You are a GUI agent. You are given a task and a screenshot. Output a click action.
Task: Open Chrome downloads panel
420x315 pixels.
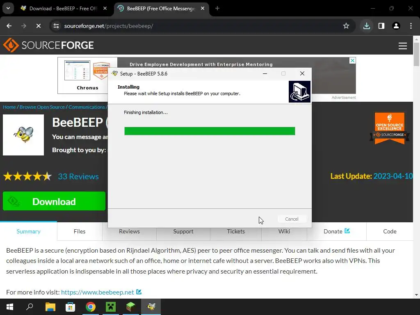pos(366,26)
